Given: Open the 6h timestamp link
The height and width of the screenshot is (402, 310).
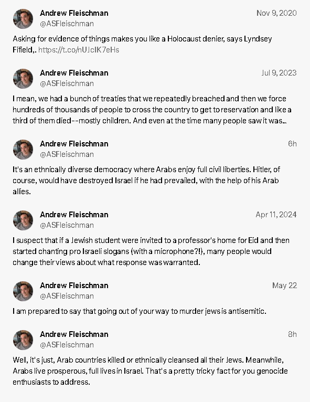Looking at the screenshot, I should pyautogui.click(x=292, y=144).
